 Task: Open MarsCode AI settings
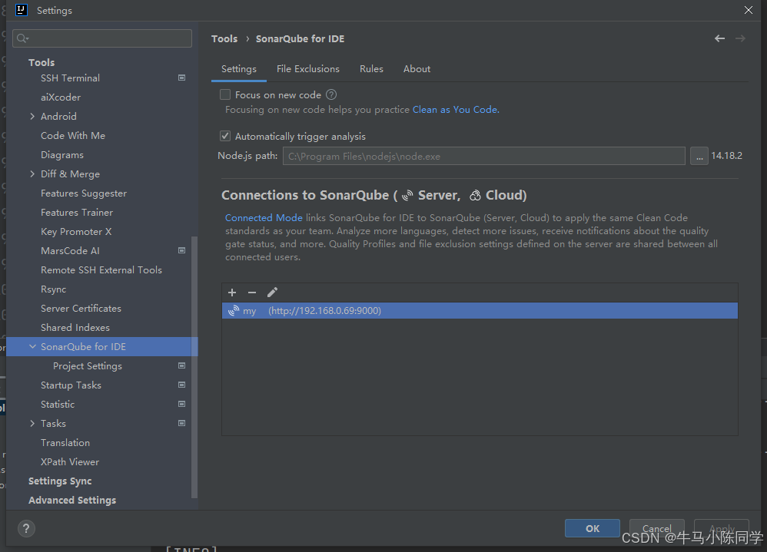coord(70,250)
